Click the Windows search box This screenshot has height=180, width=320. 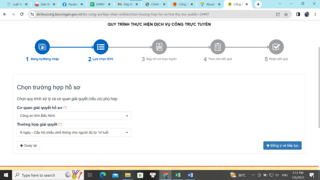[x=48, y=175]
